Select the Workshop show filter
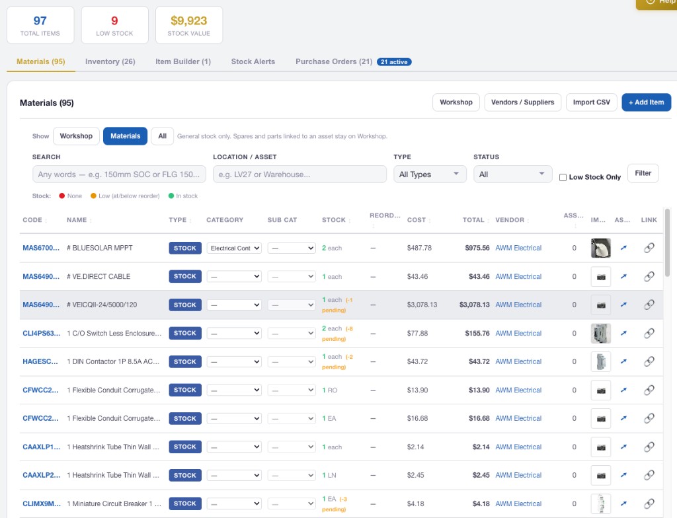Image resolution: width=677 pixels, height=518 pixels. tap(76, 136)
